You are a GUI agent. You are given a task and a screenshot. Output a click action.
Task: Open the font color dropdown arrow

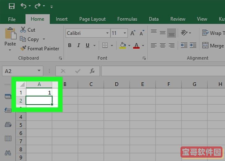tap(143, 46)
